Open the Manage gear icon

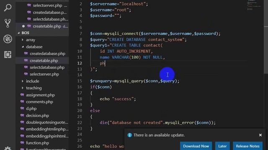pyautogui.click(x=8, y=148)
